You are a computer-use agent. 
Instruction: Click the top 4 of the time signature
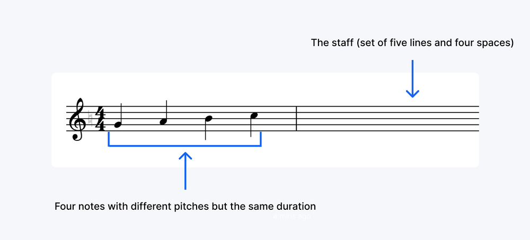coord(100,112)
